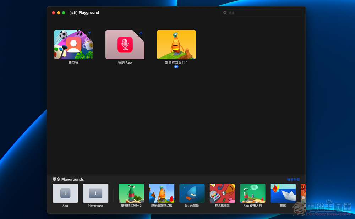The width and height of the screenshot is (355, 219).
Task: Open the App 使用入門 tutorial
Action: coord(252,193)
